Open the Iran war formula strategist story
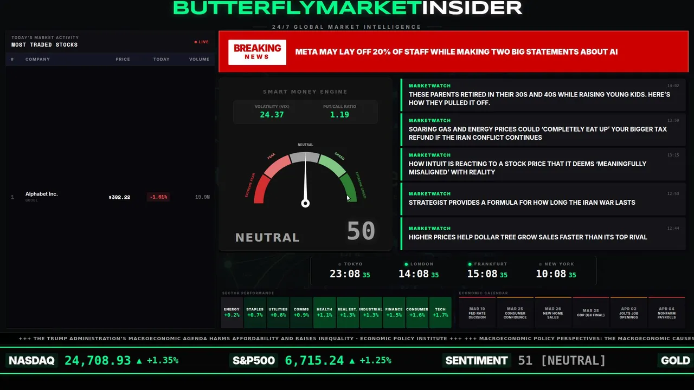Screen dimensions: 694x390 544,198
